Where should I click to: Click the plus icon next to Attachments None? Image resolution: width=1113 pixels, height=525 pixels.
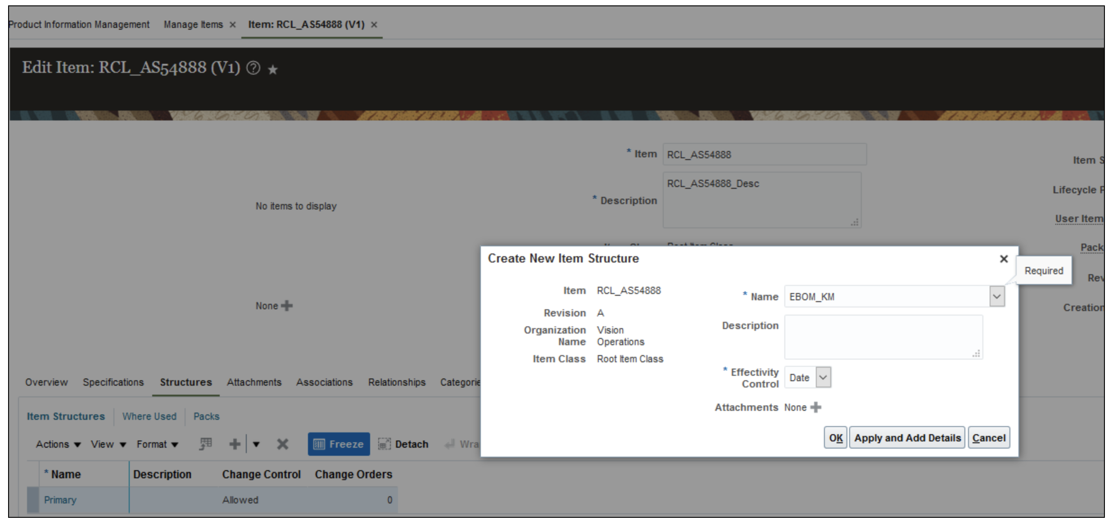tap(817, 407)
